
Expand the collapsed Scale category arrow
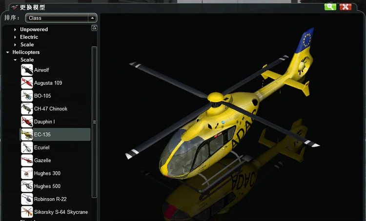[15, 45]
